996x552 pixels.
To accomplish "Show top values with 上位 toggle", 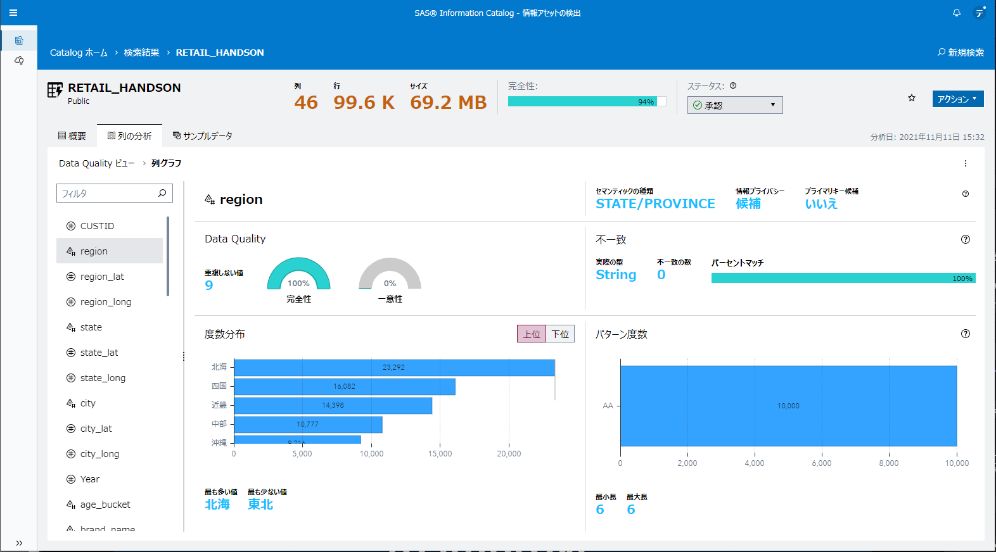I will (x=532, y=334).
